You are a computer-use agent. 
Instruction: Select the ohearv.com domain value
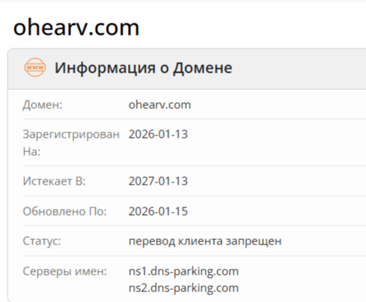pos(160,104)
